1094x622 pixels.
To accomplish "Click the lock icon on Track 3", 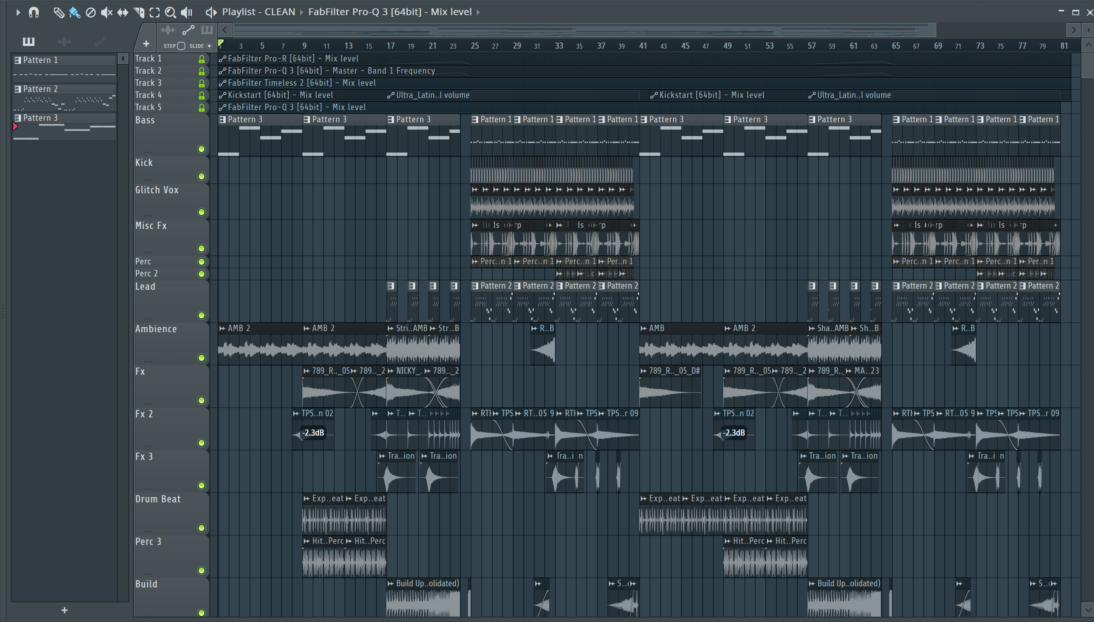I will (202, 83).
